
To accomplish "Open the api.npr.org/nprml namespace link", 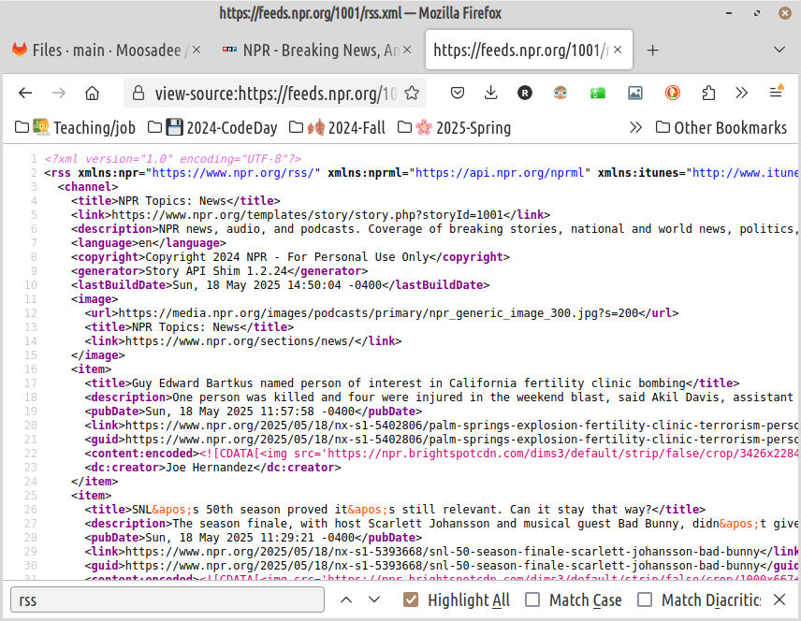I will 500,173.
